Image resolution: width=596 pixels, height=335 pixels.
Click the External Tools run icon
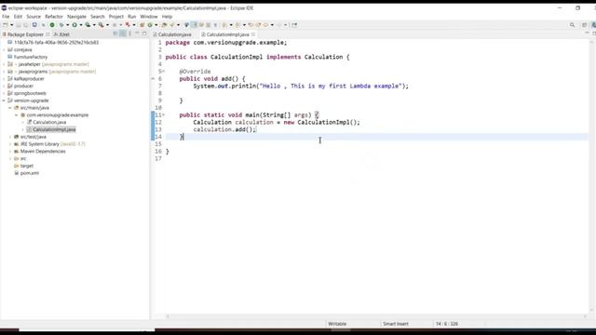click(102, 25)
